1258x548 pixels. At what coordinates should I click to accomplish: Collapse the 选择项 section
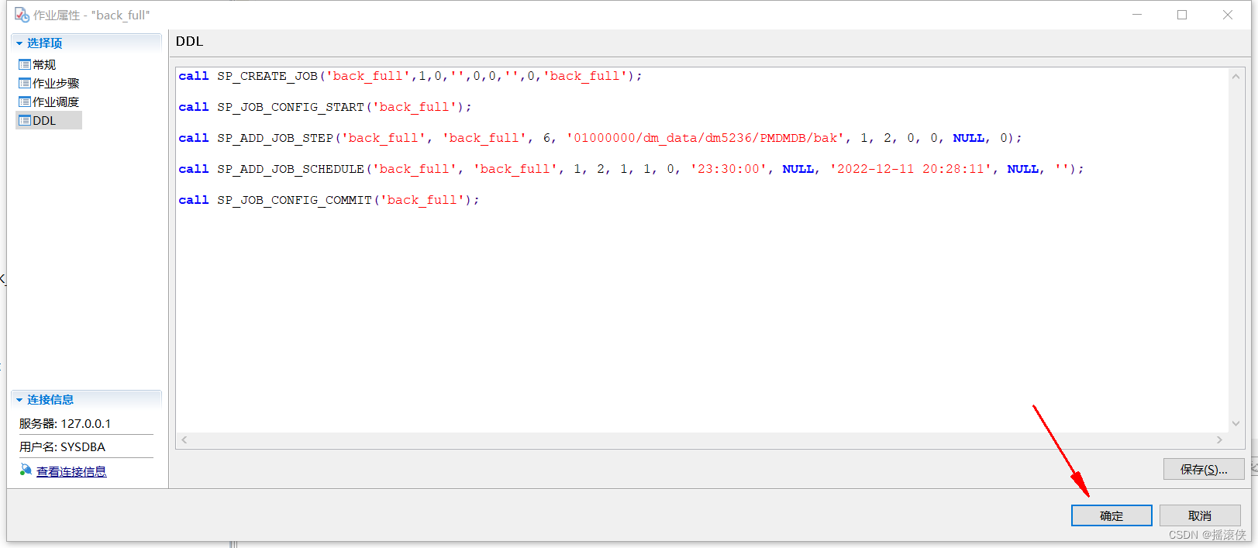pos(19,43)
